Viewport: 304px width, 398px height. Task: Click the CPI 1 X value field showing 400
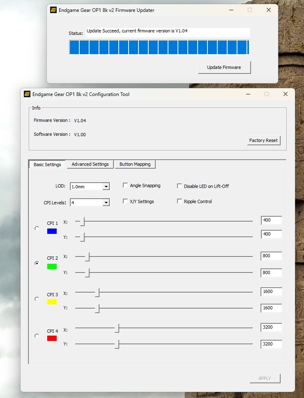pos(272,220)
